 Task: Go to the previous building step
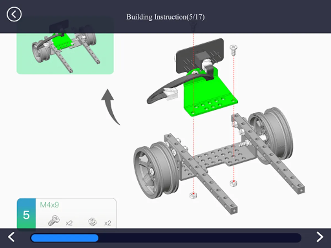pyautogui.click(x=11, y=237)
